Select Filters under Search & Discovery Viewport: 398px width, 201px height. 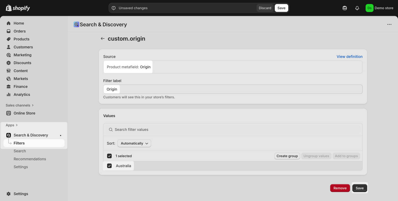19,143
